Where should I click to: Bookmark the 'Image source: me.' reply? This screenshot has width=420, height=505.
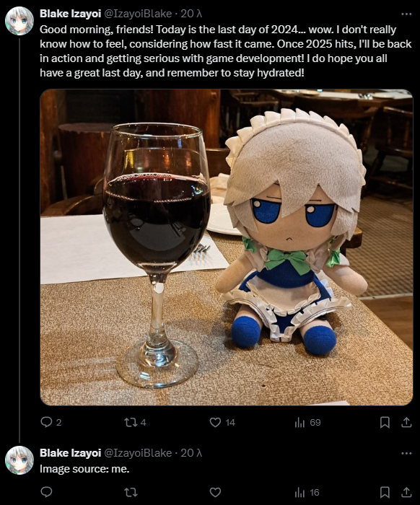pyautogui.click(x=385, y=492)
